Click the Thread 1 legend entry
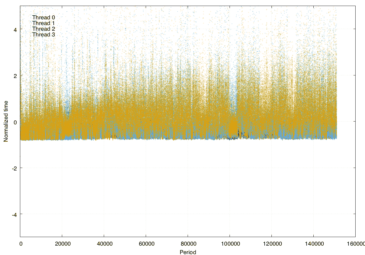Image resolution: width=365 pixels, height=255 pixels. tap(44, 23)
